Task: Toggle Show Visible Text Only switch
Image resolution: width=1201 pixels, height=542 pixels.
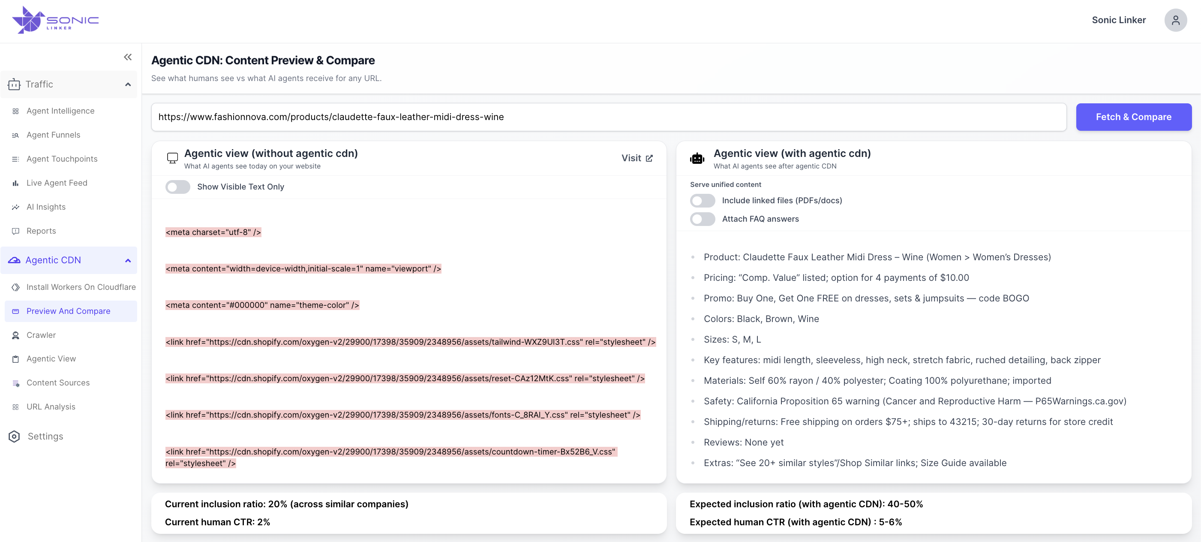Action: [x=177, y=187]
